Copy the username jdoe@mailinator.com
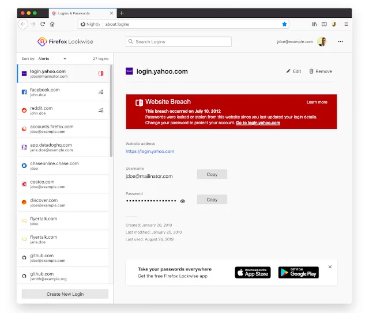Viewport: 369px width, 313px height. [212, 174]
